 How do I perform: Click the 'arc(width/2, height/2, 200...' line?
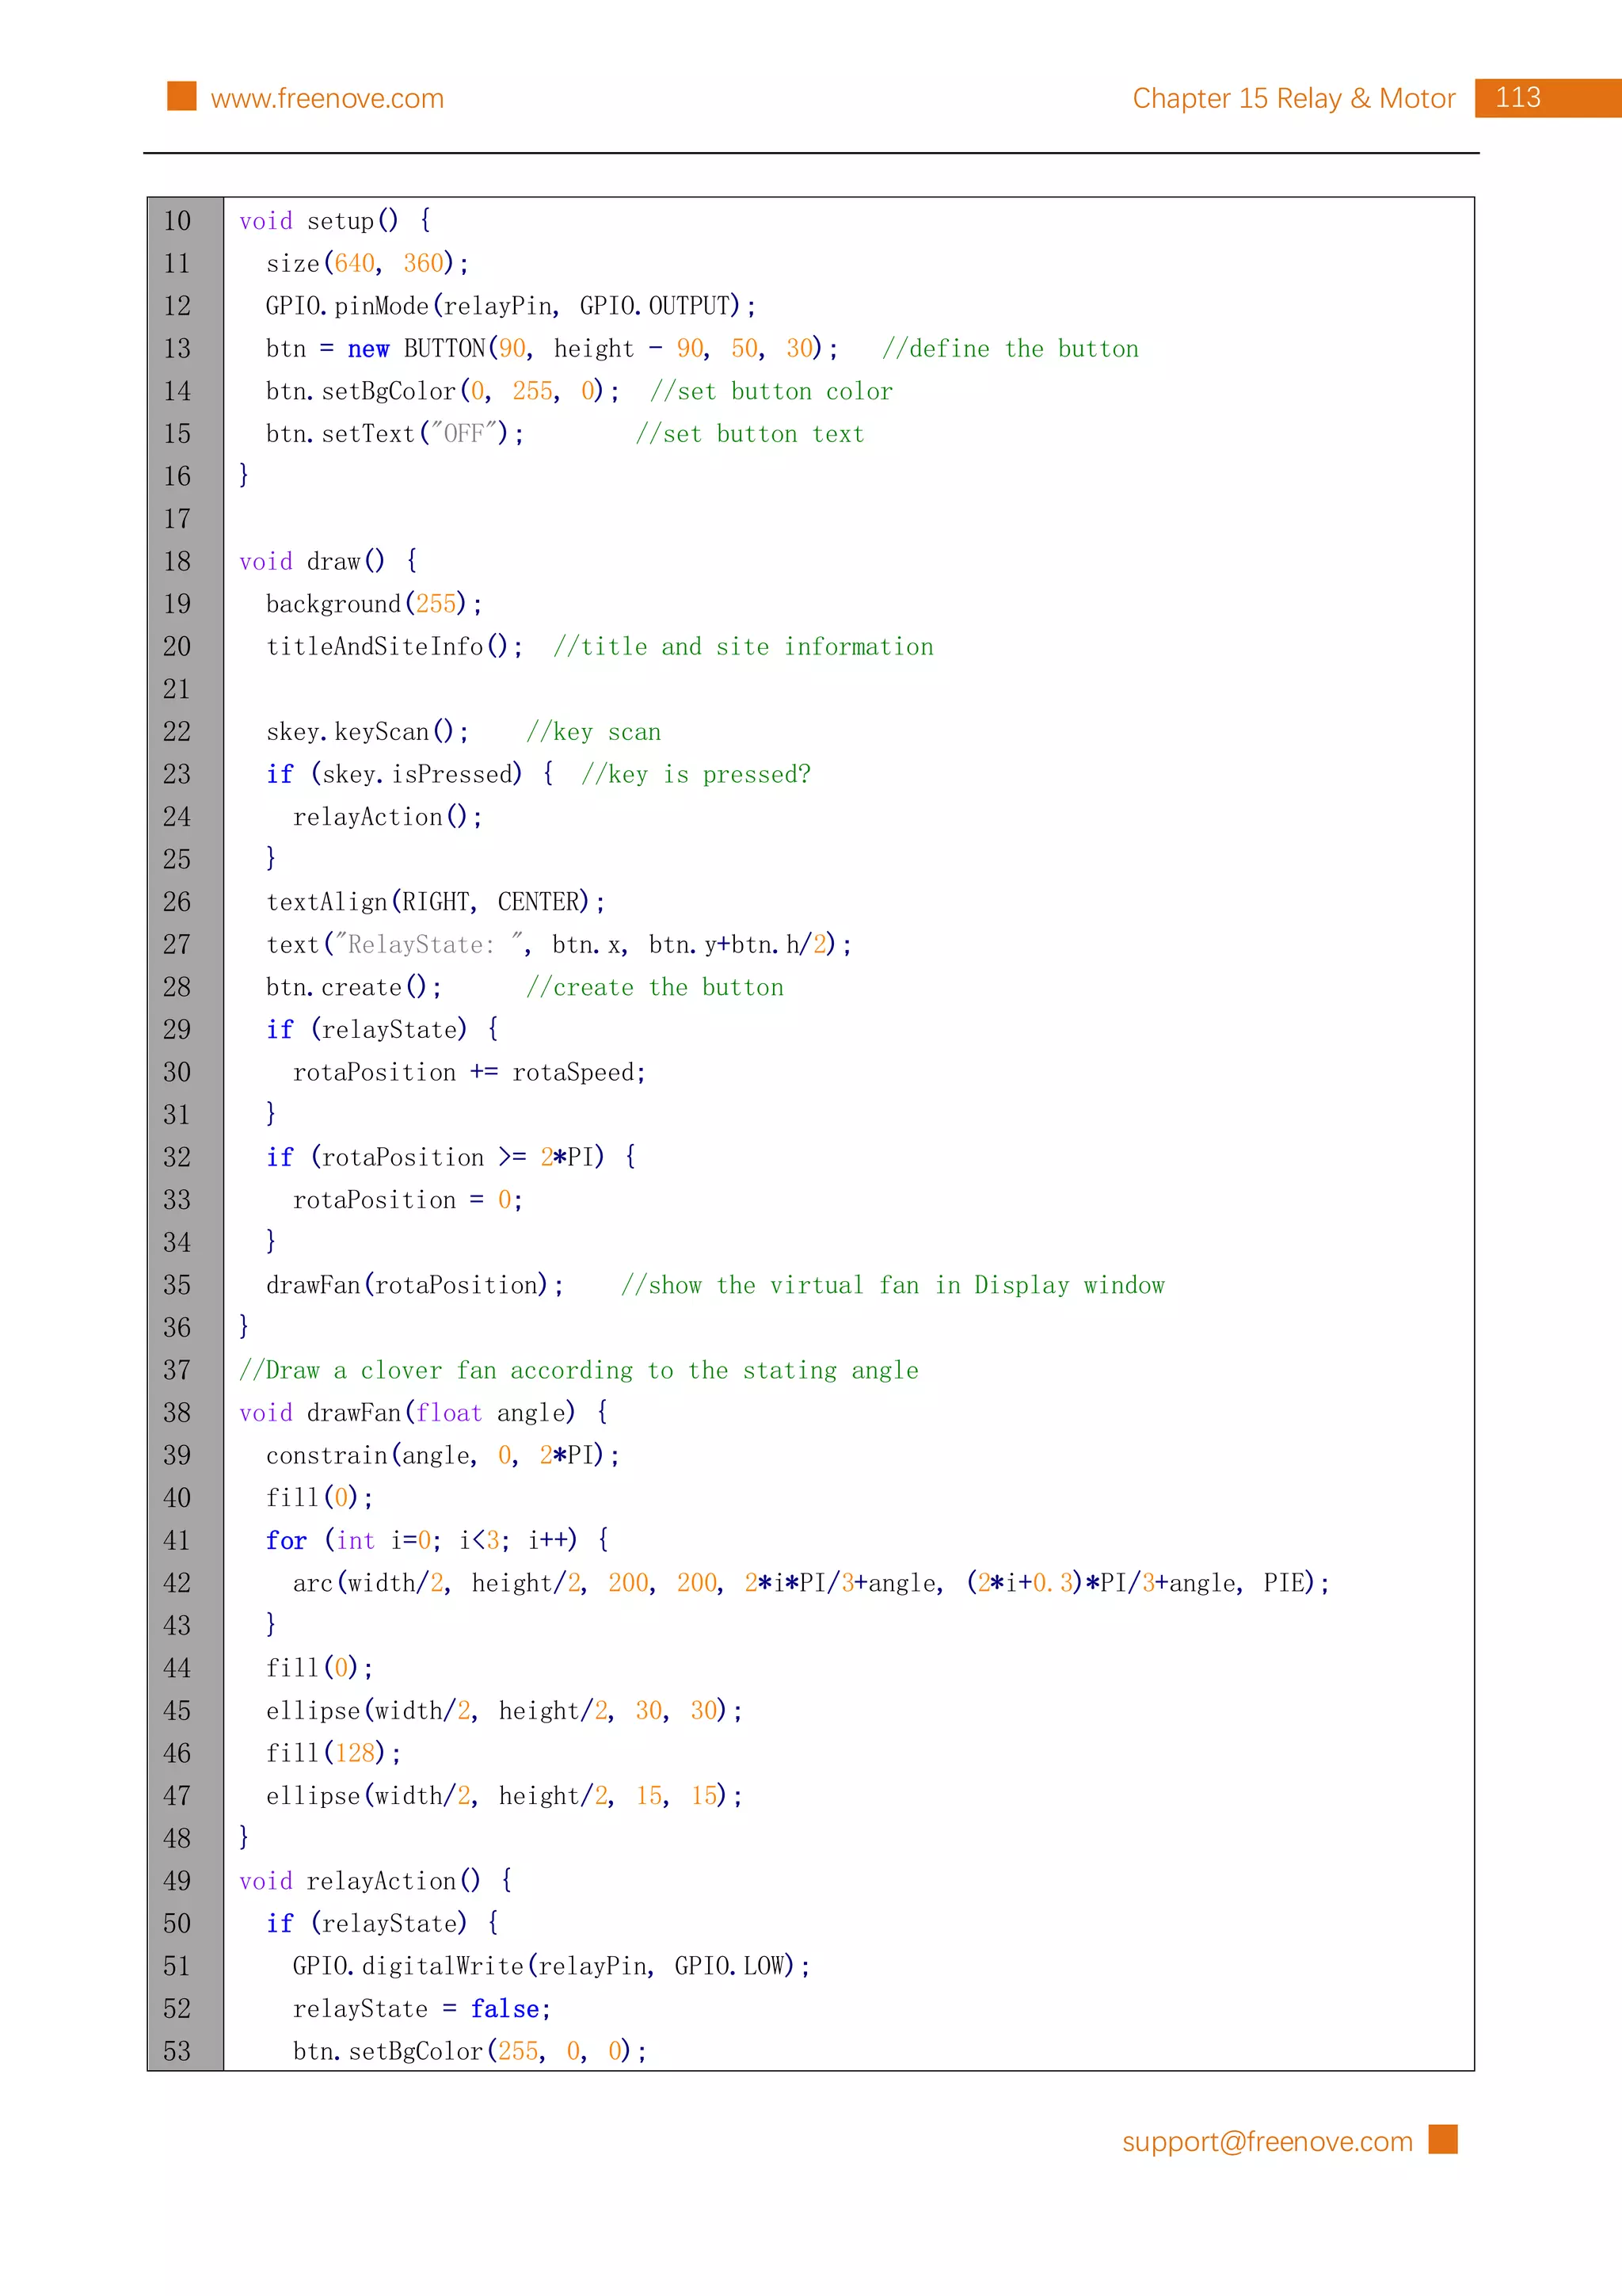(x=812, y=1583)
